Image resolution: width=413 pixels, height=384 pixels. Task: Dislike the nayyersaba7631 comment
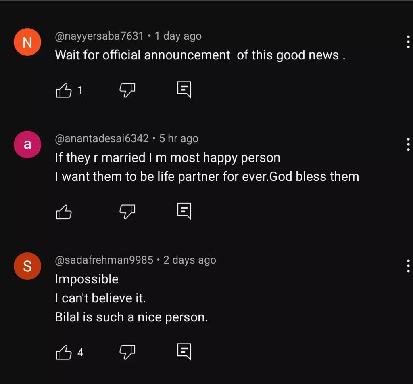tap(127, 90)
